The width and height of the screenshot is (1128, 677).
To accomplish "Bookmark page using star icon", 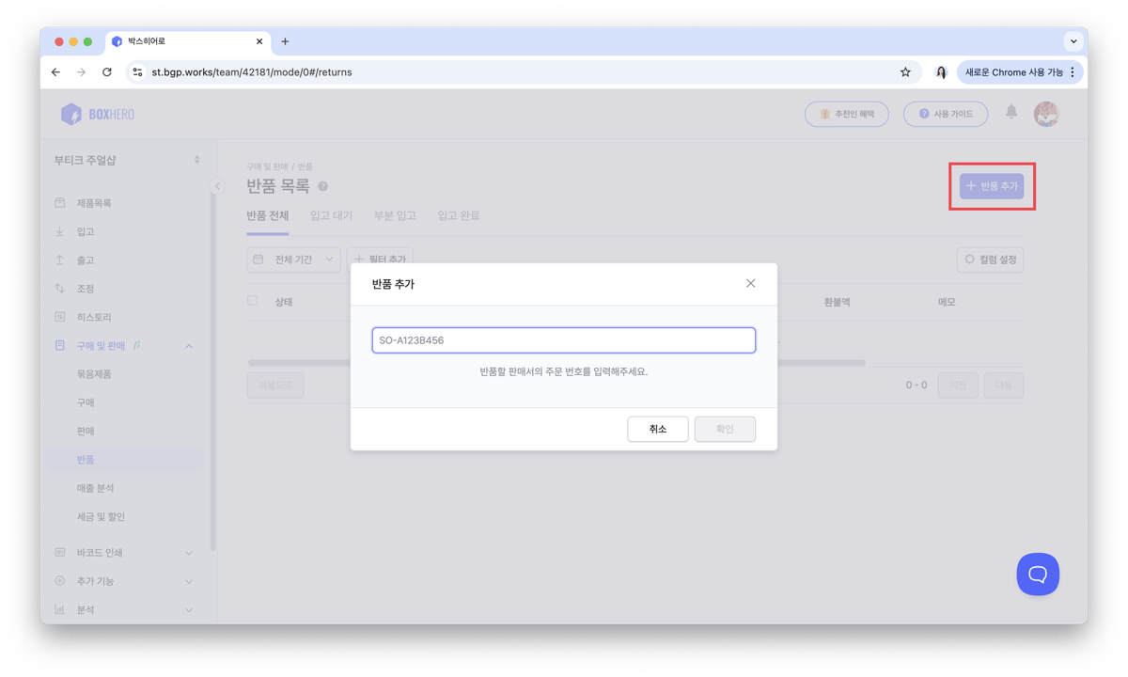I will [905, 71].
